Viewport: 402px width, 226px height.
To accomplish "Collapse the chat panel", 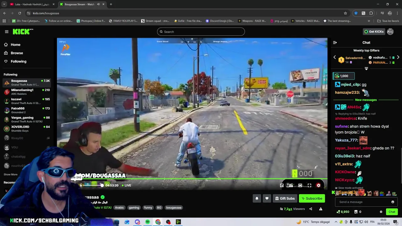I will [x=335, y=42].
